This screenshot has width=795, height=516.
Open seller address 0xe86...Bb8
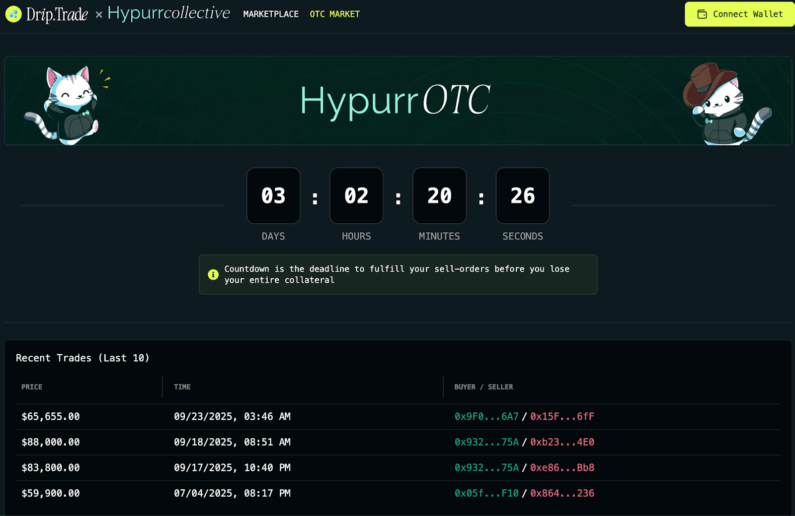[x=562, y=468]
